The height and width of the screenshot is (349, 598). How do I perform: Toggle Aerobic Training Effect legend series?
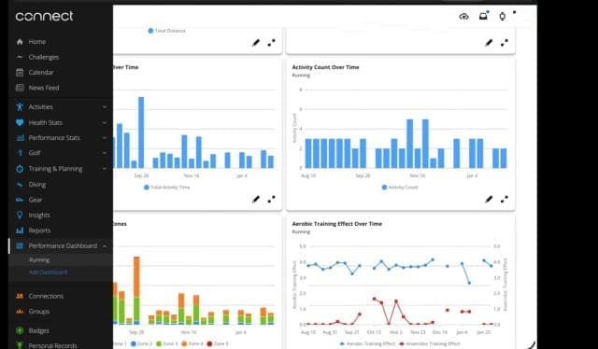click(x=367, y=343)
